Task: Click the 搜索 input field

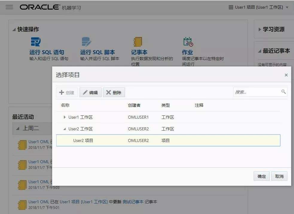Action: 257,92
